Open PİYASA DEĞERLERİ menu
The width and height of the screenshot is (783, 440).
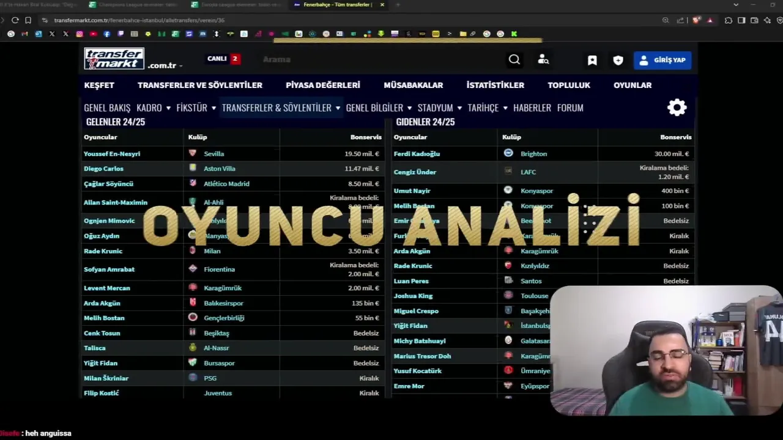click(x=323, y=85)
